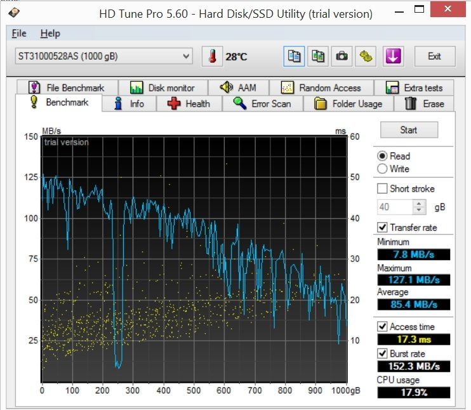This screenshot has width=471, height=410.
Task: Click the purple down-arrow tray icon
Action: [393, 56]
